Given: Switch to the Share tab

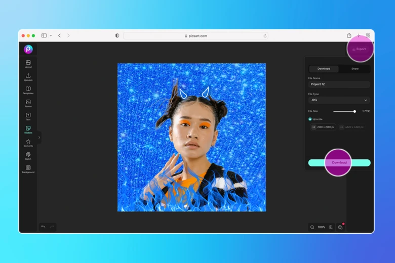Looking at the screenshot, I should coord(354,69).
